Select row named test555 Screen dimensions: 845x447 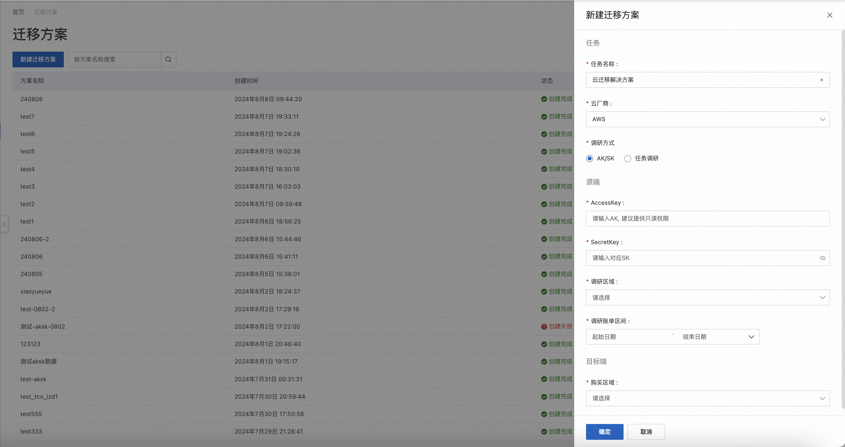(294, 414)
